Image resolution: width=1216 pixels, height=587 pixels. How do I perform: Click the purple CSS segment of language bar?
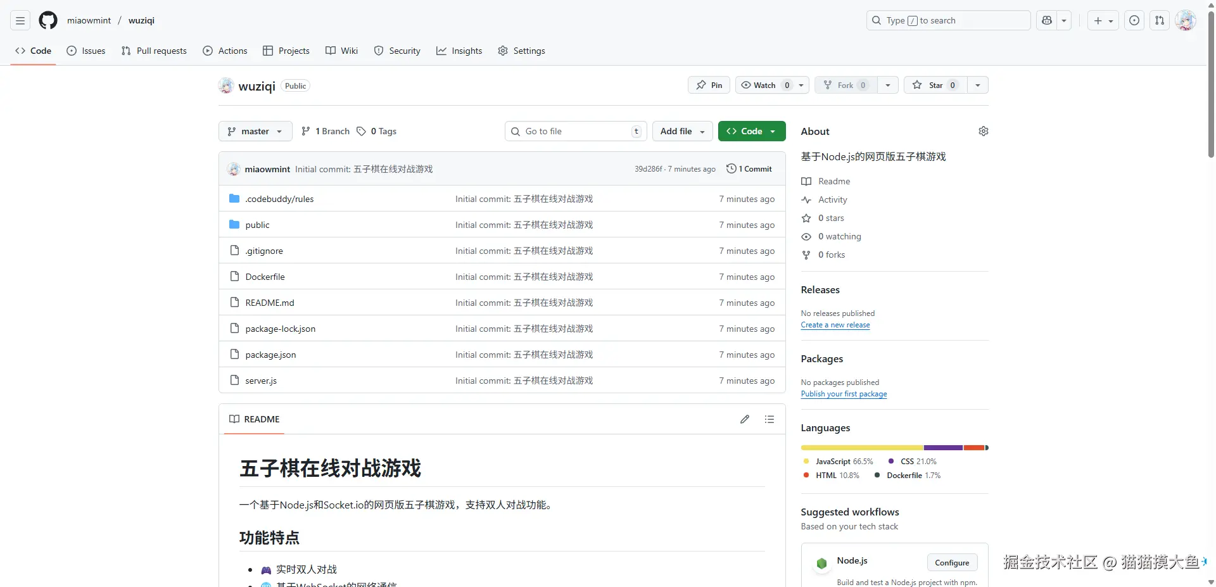943,448
